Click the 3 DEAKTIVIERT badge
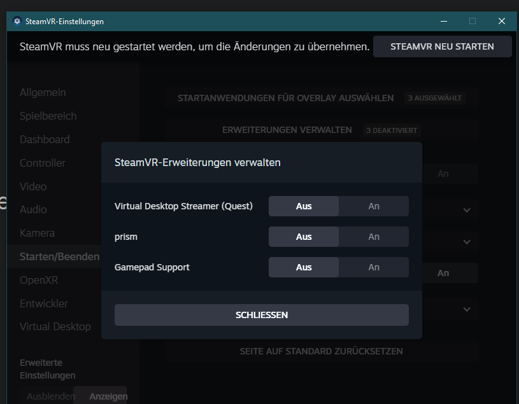The height and width of the screenshot is (404, 519). (x=392, y=130)
